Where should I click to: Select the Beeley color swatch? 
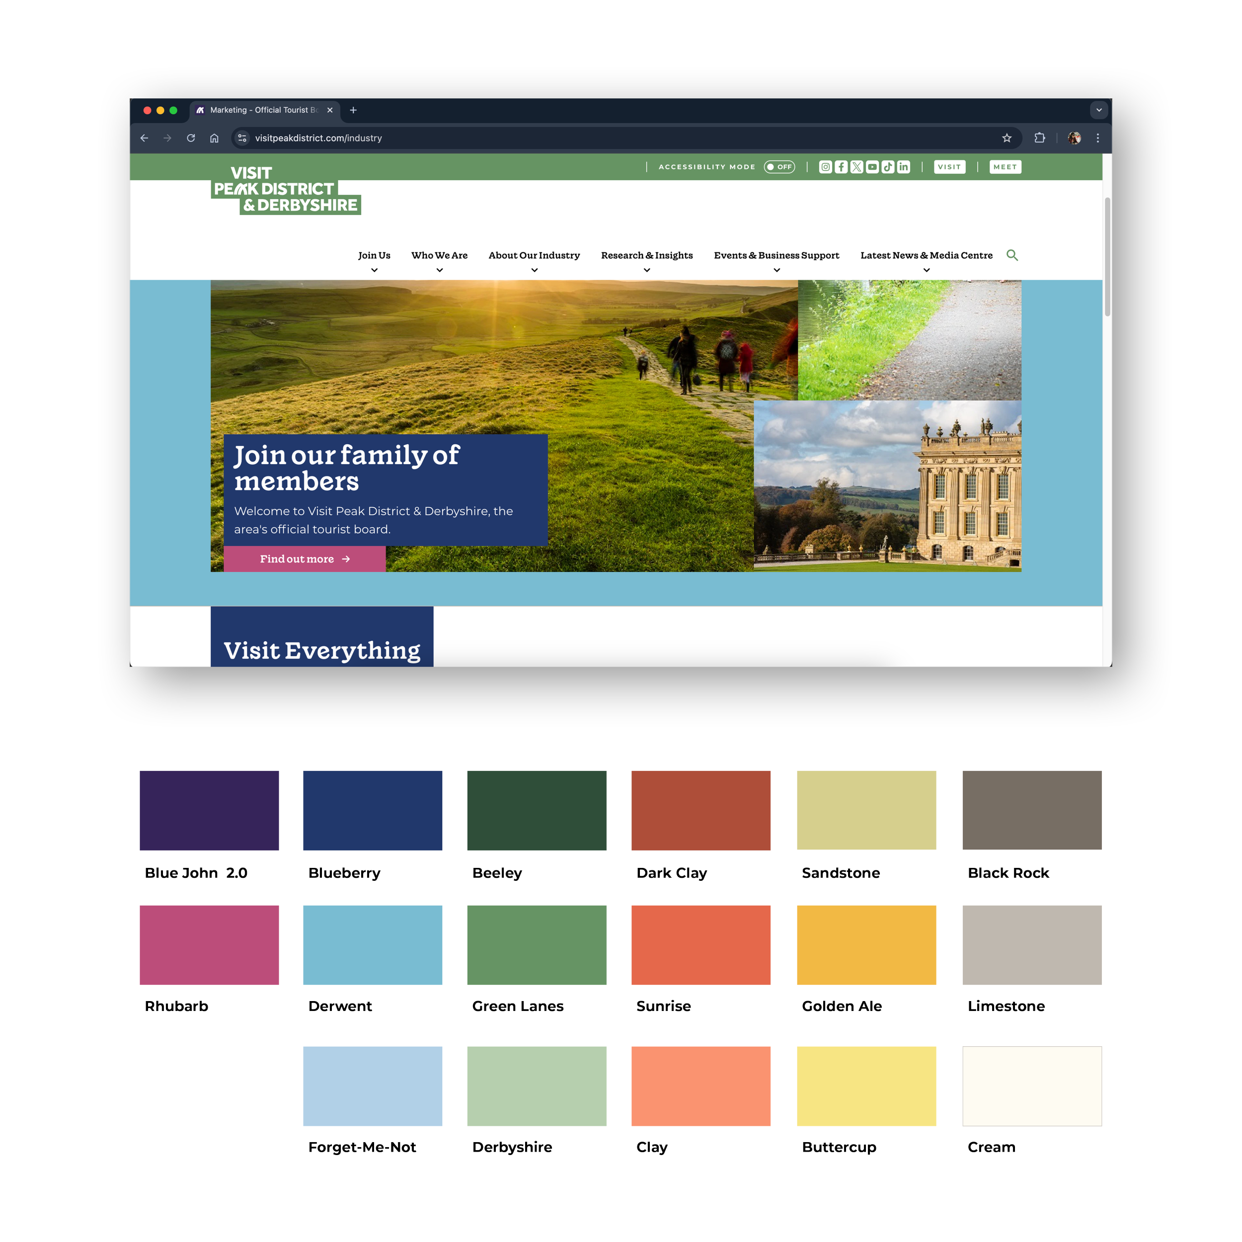(x=537, y=811)
